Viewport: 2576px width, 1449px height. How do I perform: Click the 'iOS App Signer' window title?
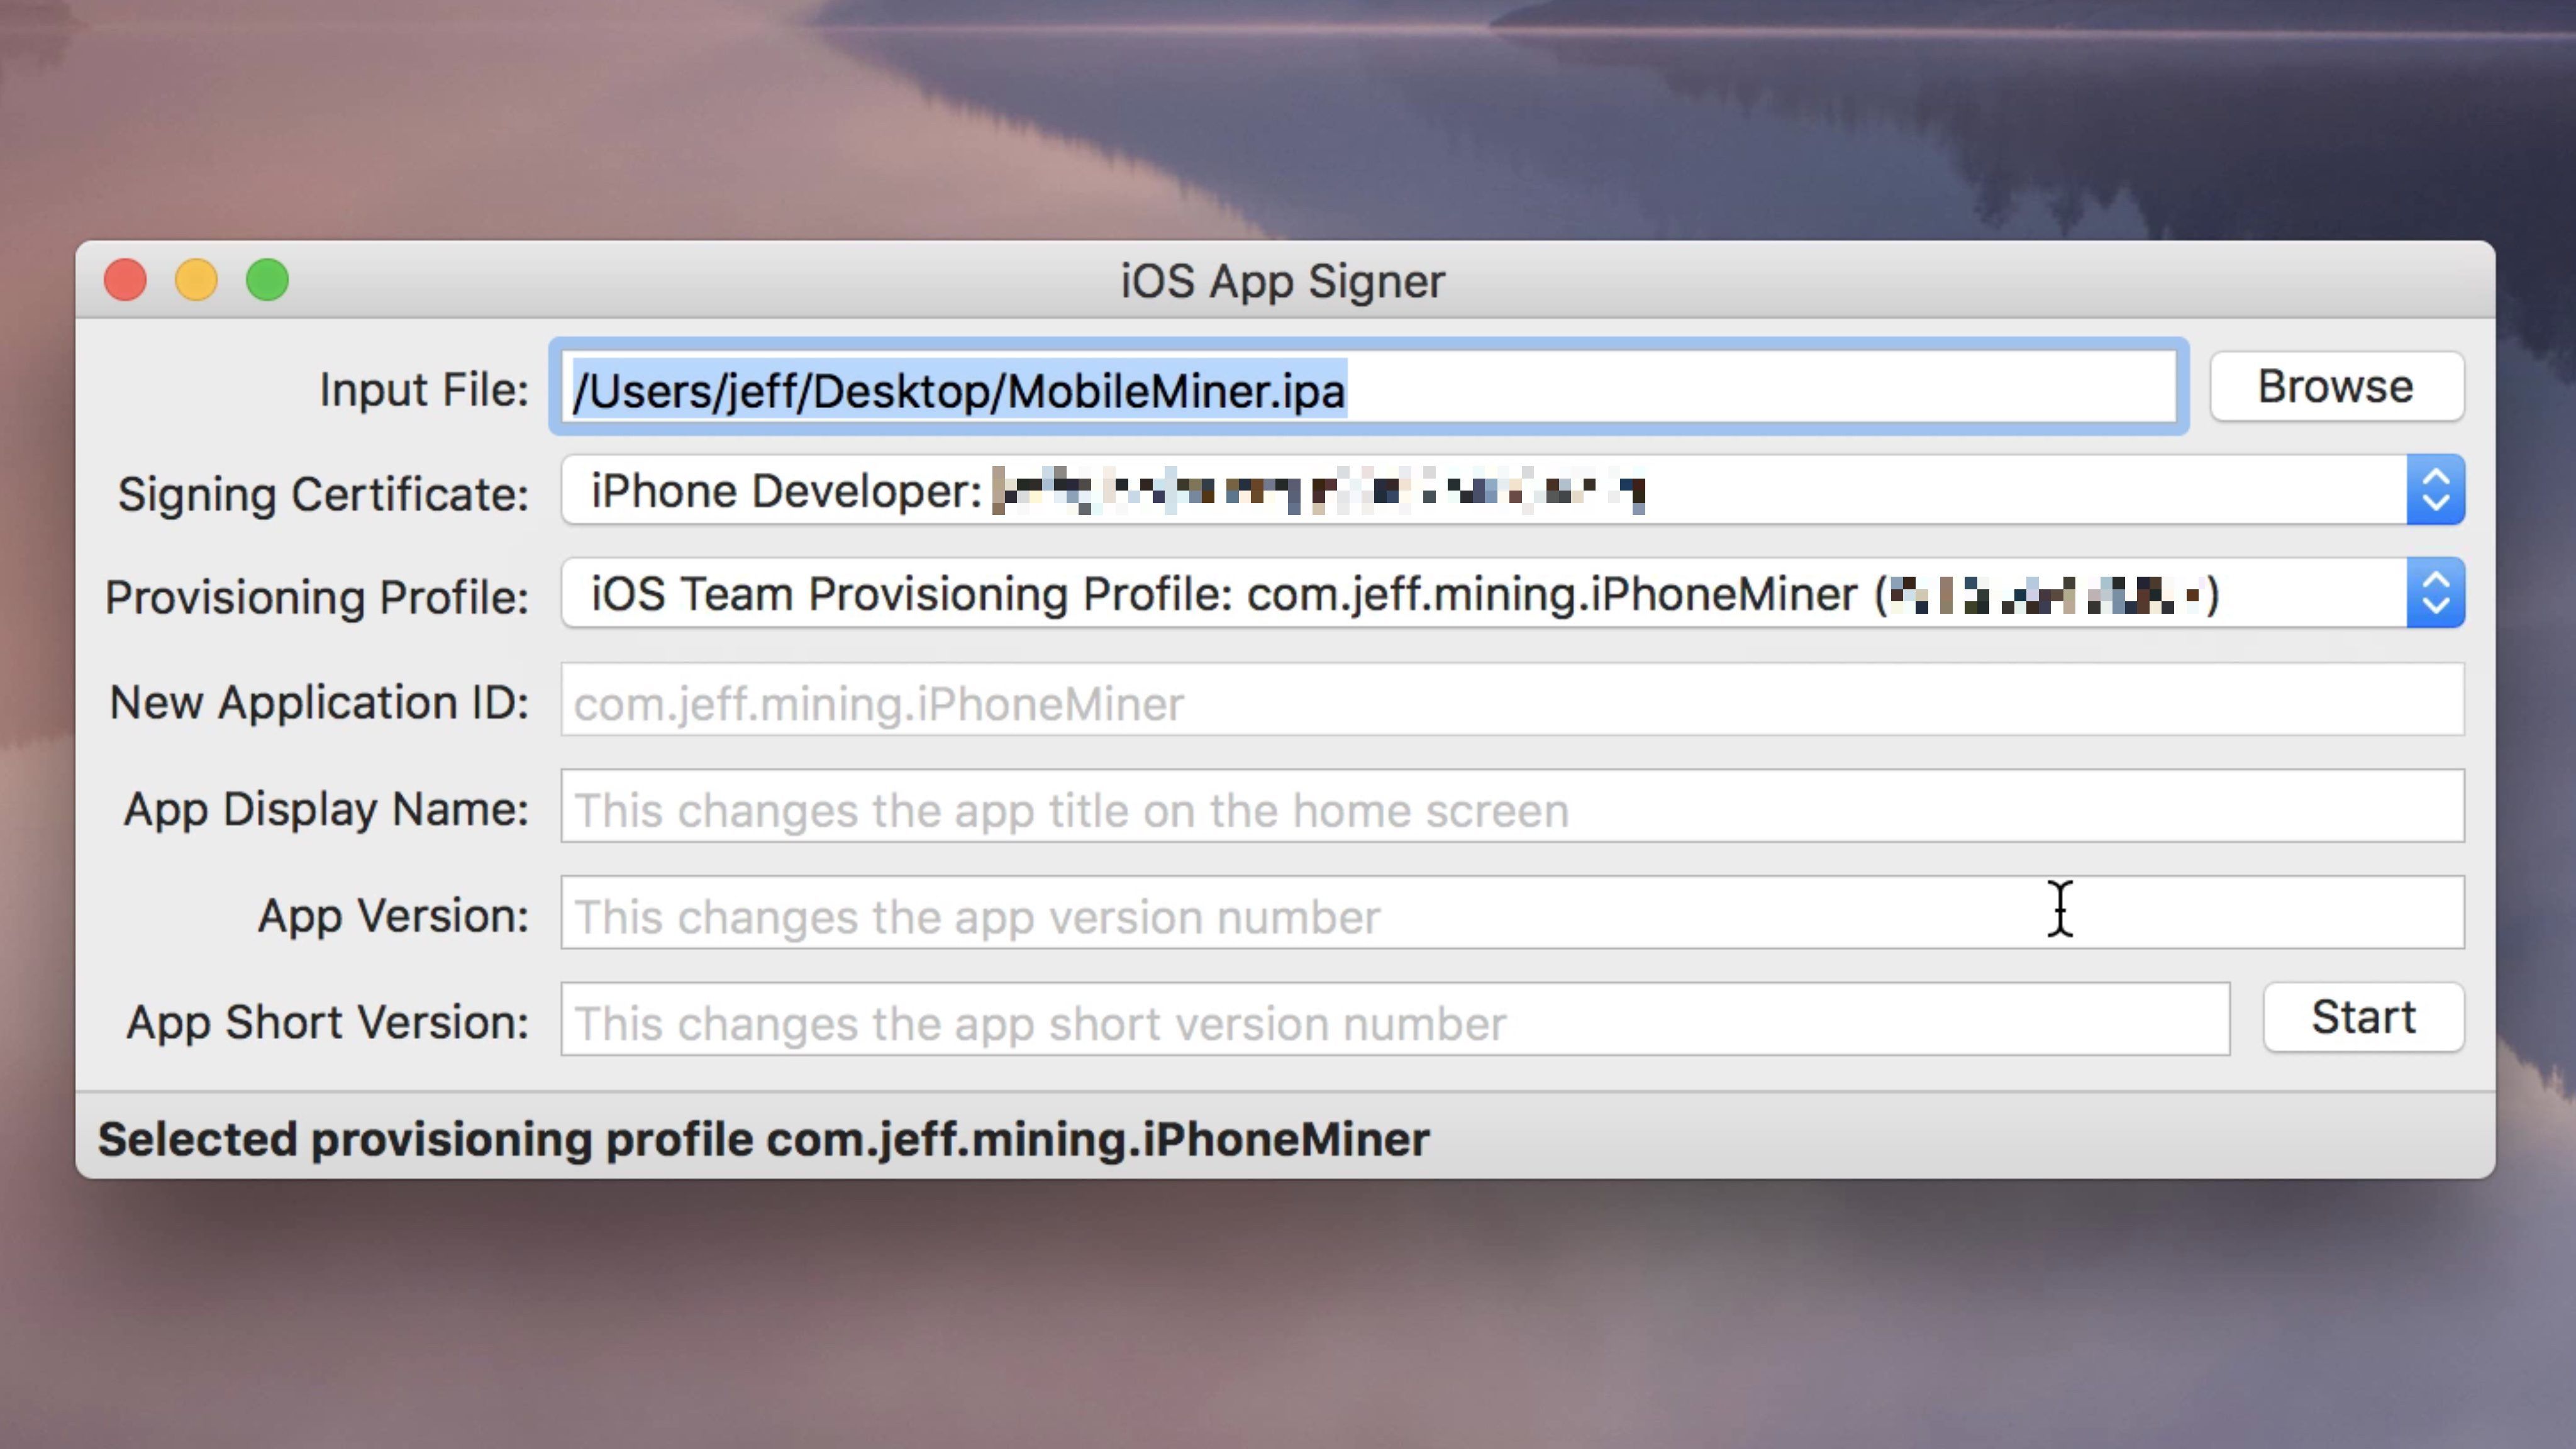[1282, 281]
